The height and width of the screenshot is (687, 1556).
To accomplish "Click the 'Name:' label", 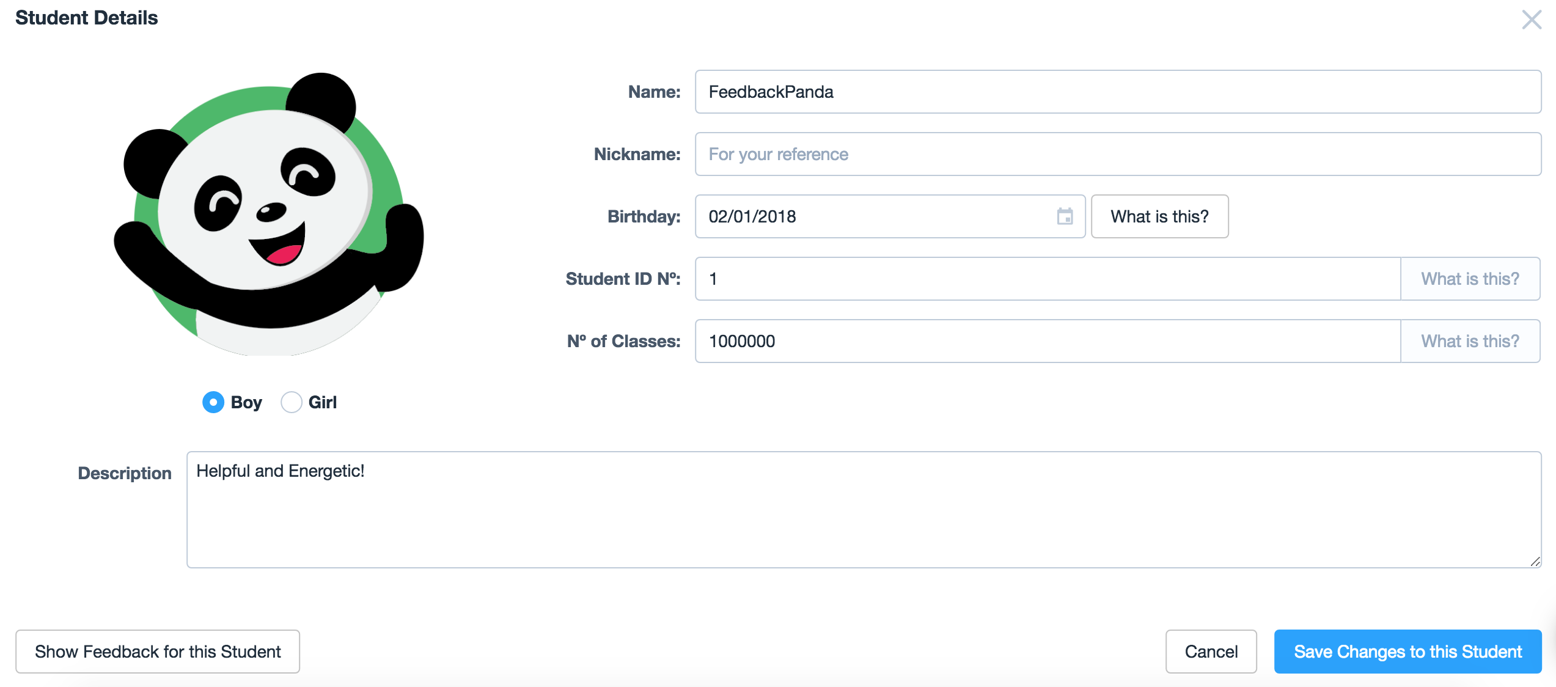I will point(654,92).
